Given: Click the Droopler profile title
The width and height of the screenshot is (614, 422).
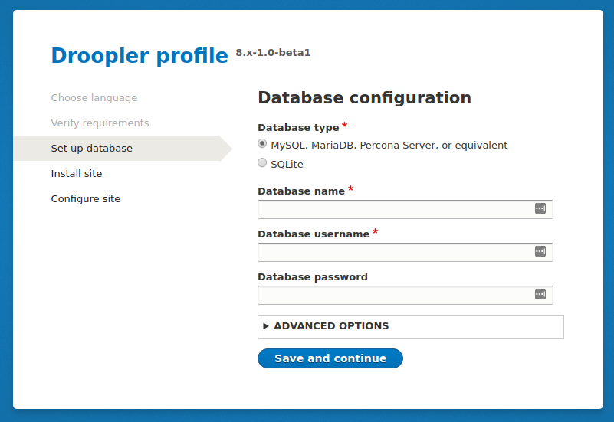Looking at the screenshot, I should click(140, 56).
